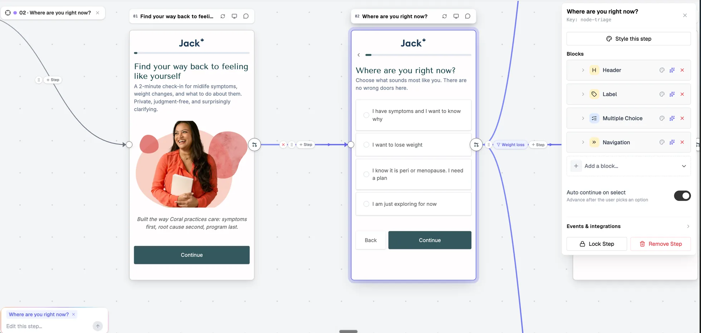Remove the Header block
The width and height of the screenshot is (701, 333).
[682, 70]
